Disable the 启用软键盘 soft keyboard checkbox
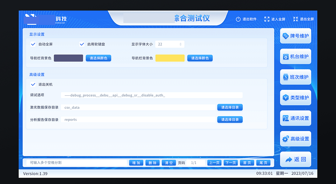This screenshot has width=336, height=184. tap(82, 44)
